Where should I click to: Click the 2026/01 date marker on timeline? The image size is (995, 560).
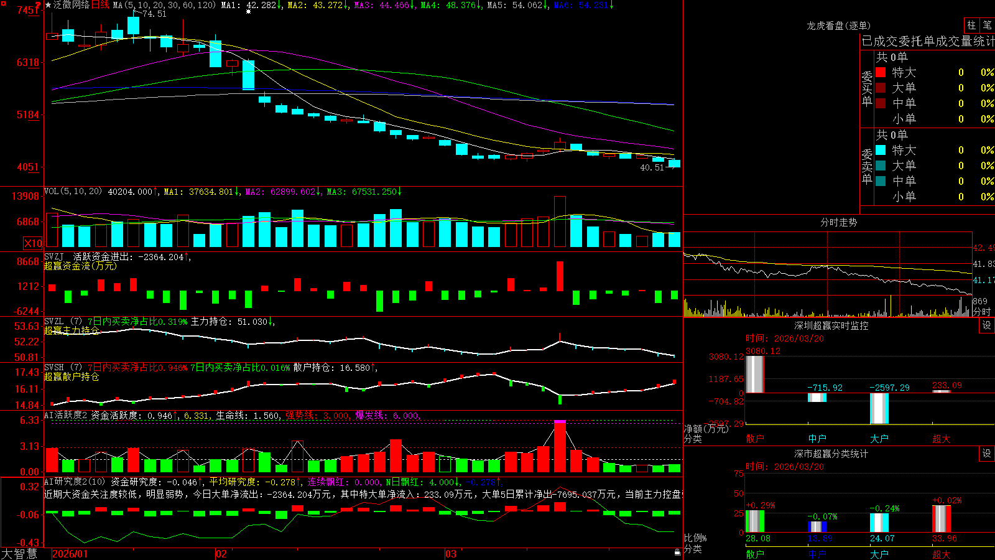point(70,553)
